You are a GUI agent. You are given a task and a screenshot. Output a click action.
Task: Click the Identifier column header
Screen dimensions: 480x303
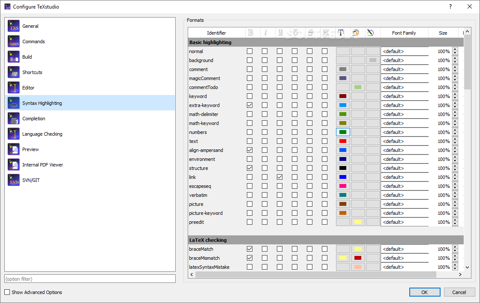216,33
